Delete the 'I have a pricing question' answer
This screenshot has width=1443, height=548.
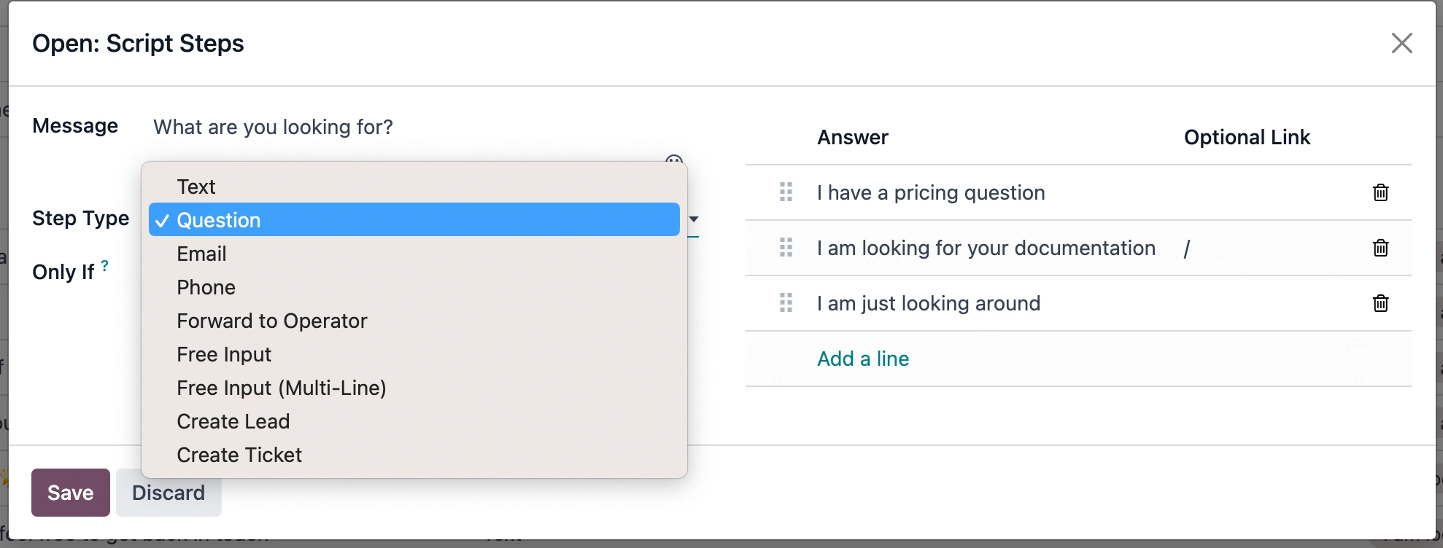click(x=1380, y=192)
